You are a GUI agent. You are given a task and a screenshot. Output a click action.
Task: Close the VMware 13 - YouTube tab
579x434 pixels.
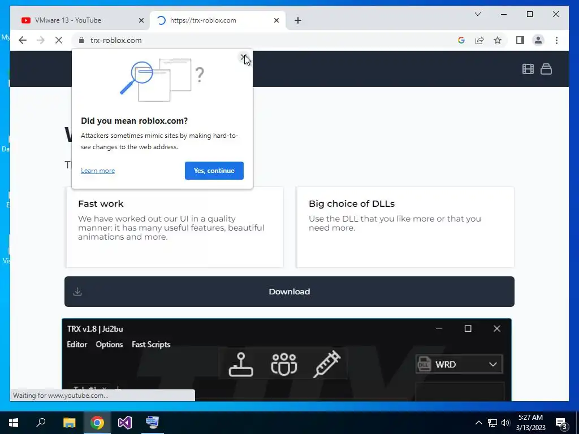coord(141,20)
